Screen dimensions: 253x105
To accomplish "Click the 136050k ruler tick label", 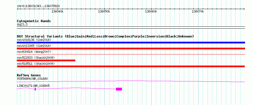I will (x=104, y=11).
